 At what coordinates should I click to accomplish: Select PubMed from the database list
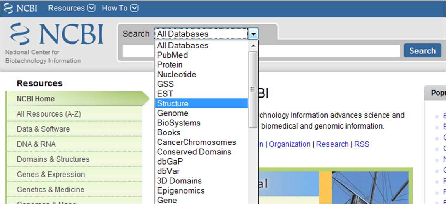click(202, 55)
